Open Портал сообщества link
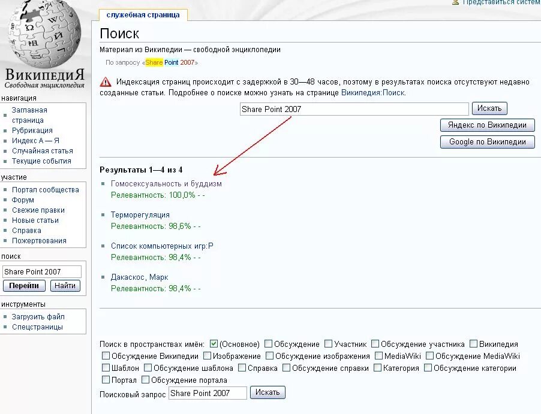Viewport: 541px width, 414px height. 45,190
